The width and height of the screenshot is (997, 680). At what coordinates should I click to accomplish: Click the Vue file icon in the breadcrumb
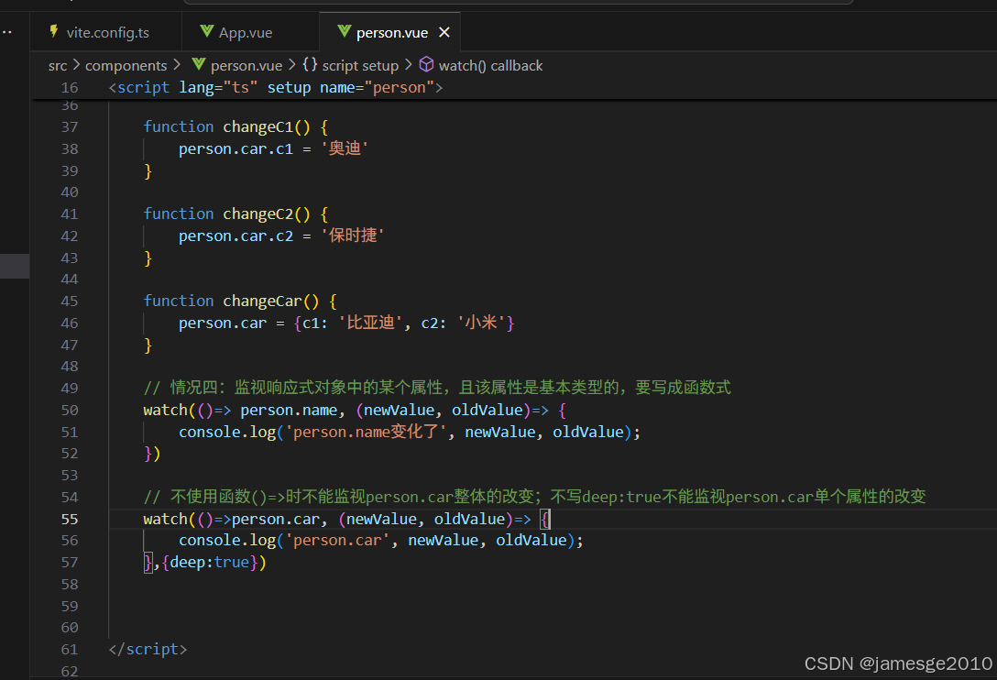tap(198, 64)
